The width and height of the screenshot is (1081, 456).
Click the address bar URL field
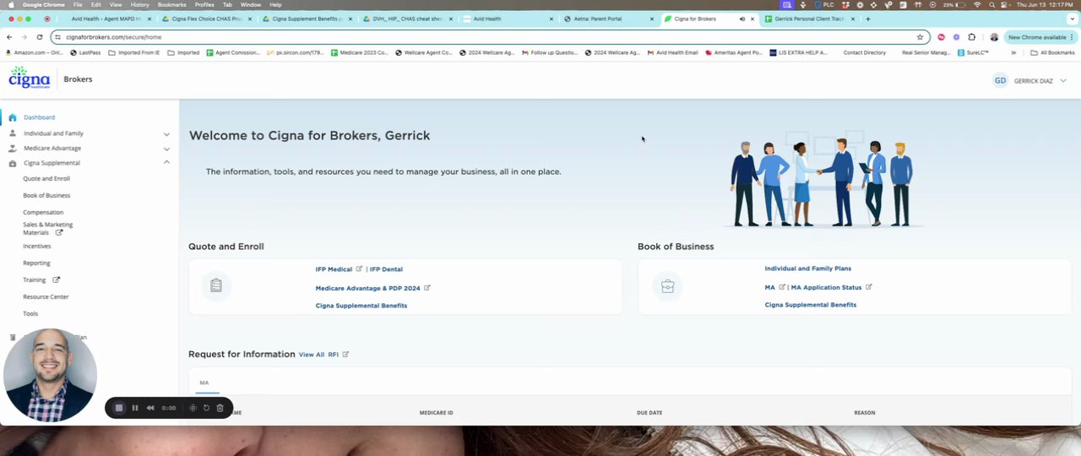coord(490,37)
